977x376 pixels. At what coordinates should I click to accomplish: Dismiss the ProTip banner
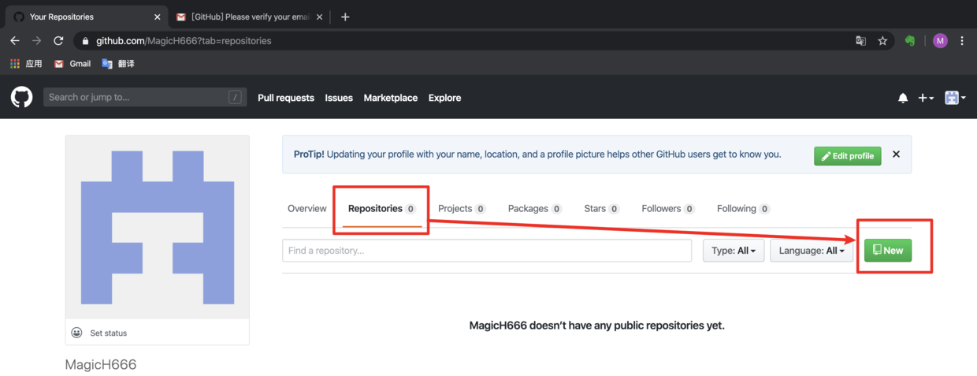pos(896,154)
